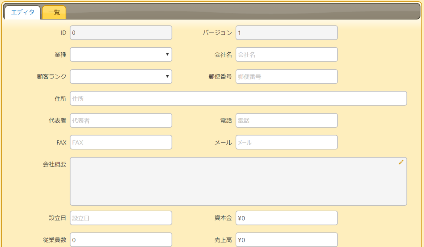This screenshot has width=424, height=247.
Task: Select the エディタ tab
Action: pos(23,12)
